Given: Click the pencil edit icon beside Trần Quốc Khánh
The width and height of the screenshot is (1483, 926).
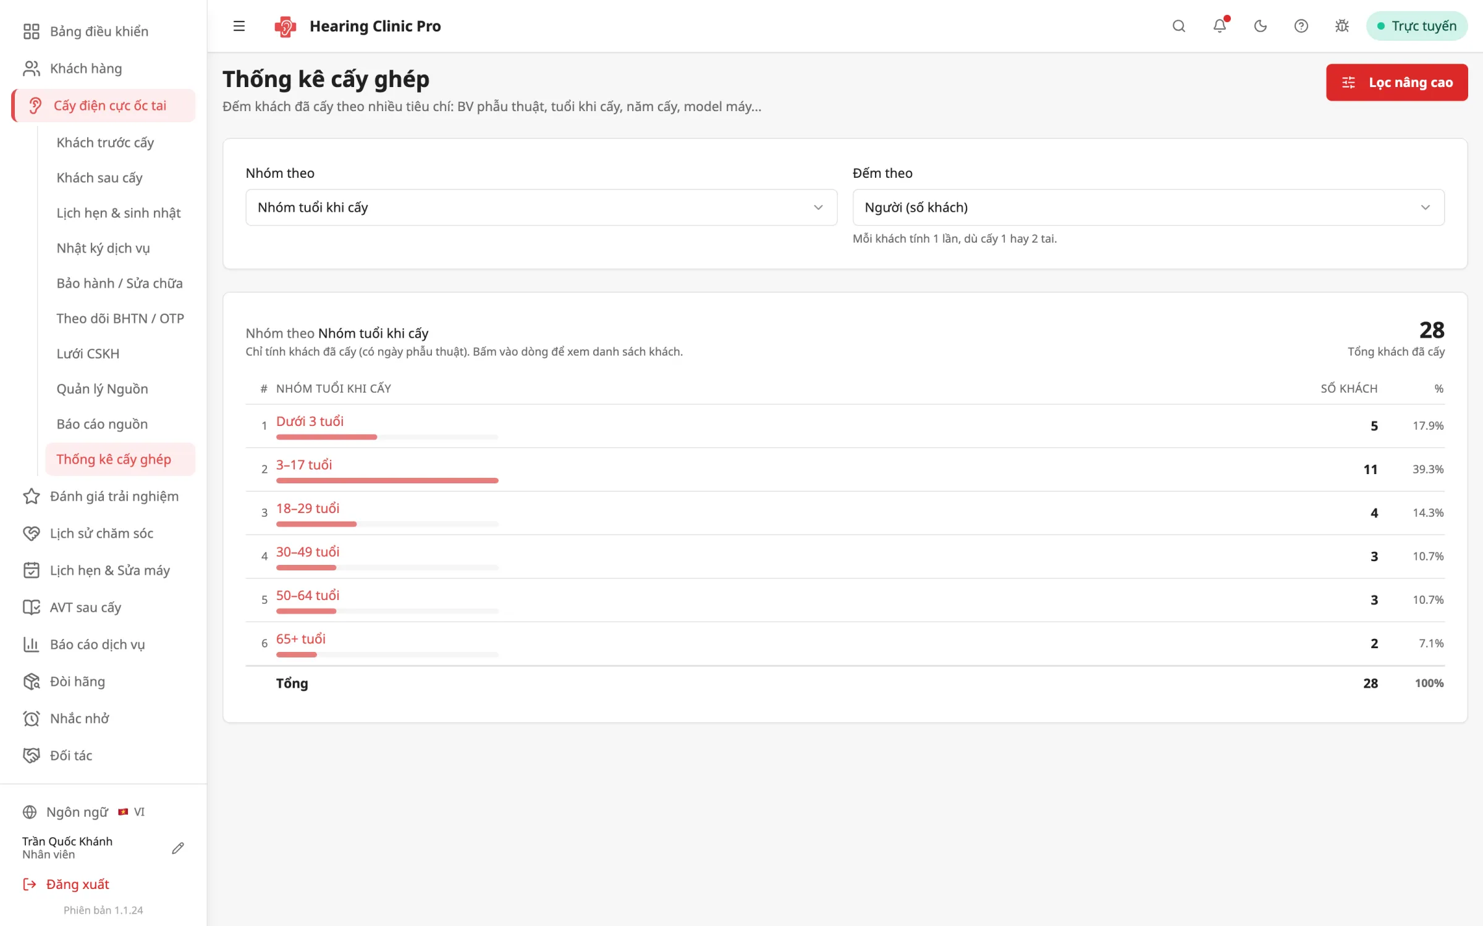Looking at the screenshot, I should (178, 848).
